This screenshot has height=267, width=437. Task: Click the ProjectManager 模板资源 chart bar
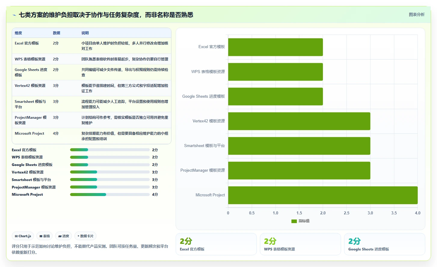tap(299, 170)
